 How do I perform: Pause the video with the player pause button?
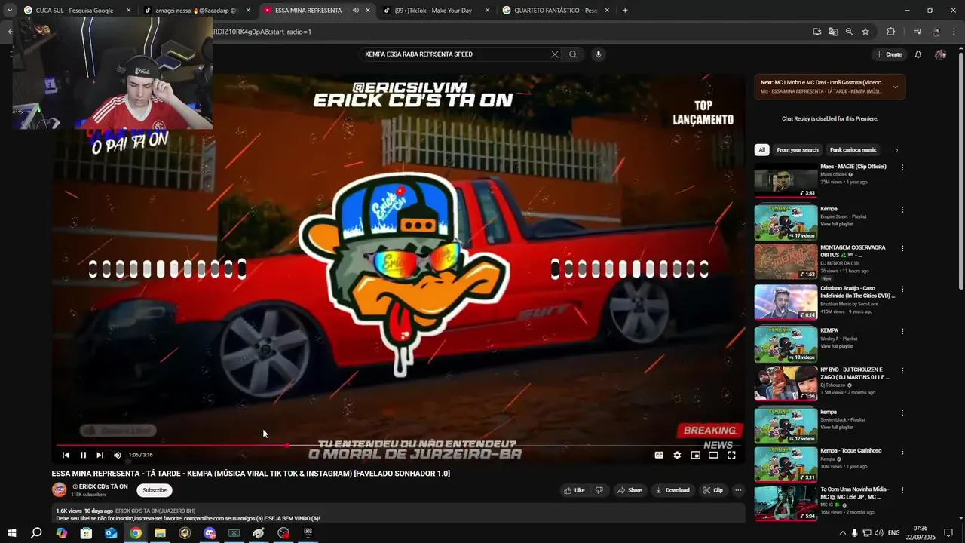coord(83,455)
